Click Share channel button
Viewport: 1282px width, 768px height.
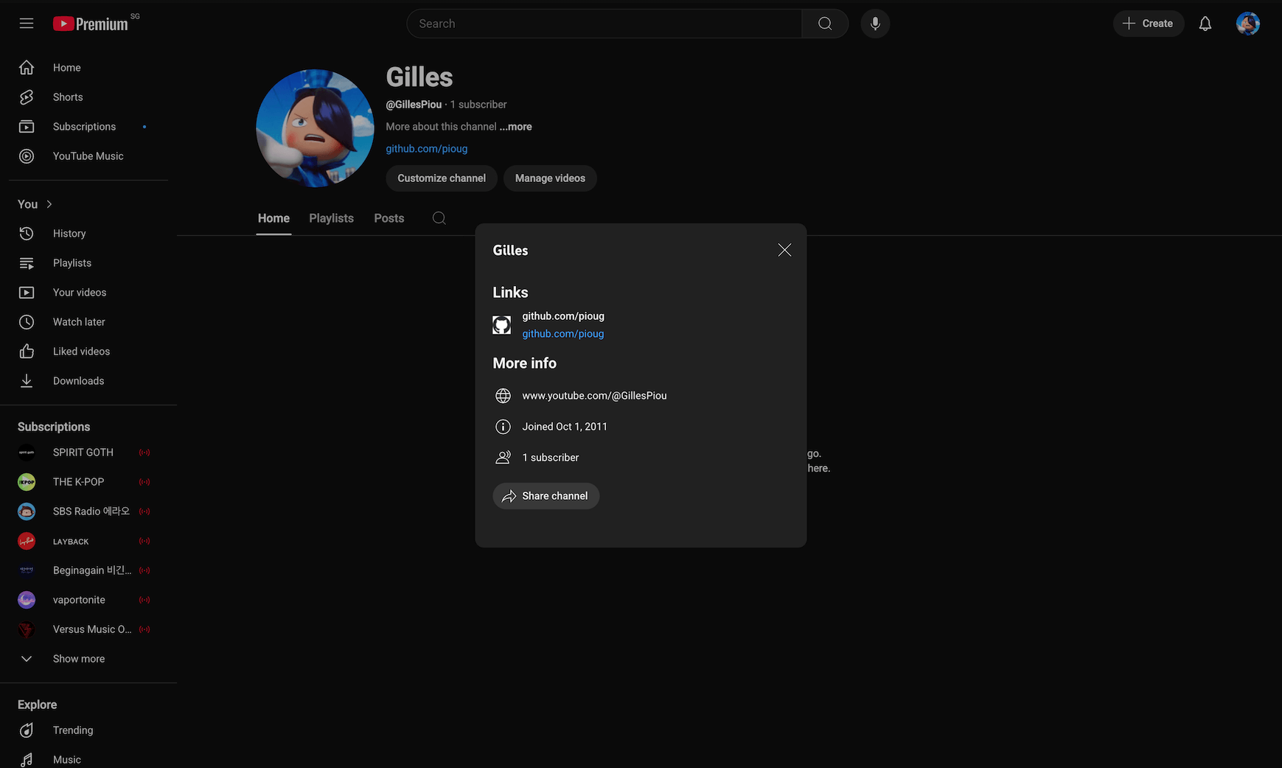pyautogui.click(x=546, y=496)
